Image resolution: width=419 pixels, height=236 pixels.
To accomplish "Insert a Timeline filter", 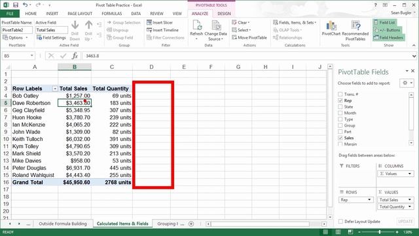I will 162,30.
